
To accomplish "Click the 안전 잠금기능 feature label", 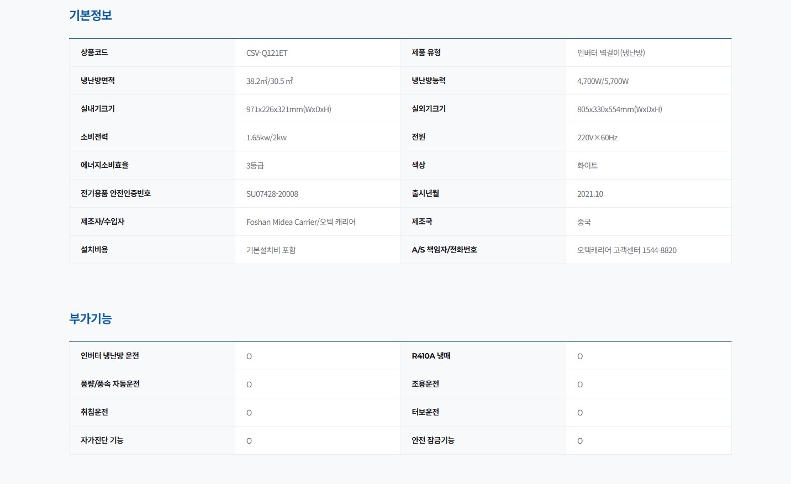I will [433, 440].
